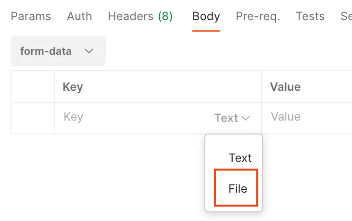Open the partially visible Settings tab
Image resolution: width=352 pixels, height=221 pixels.
pos(346,16)
